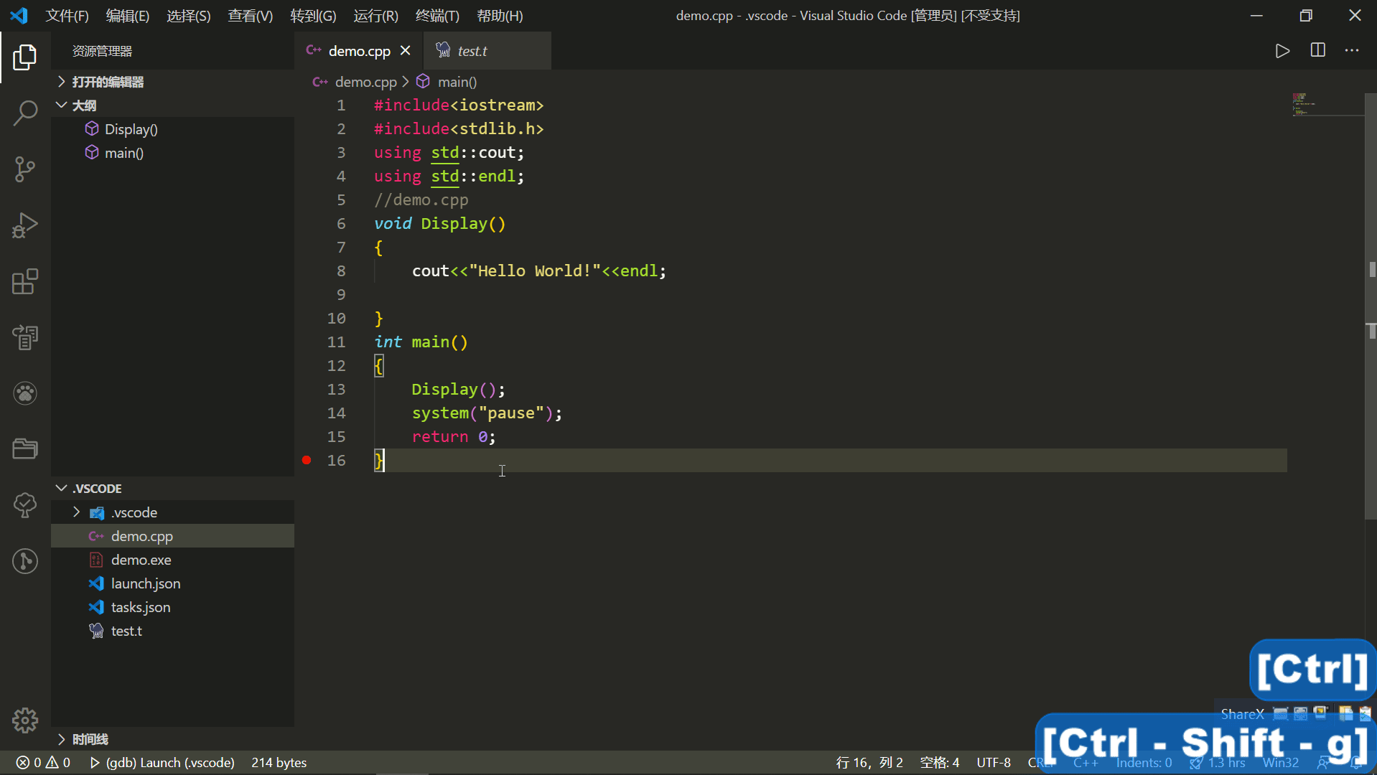This screenshot has height=775, width=1377.
Task: Collapse the Outline section
Action: 172,105
